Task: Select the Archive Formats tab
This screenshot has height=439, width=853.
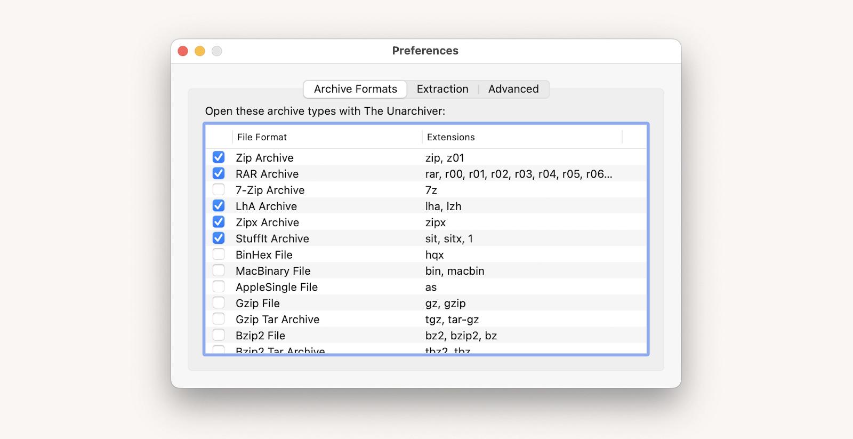Action: click(x=355, y=89)
